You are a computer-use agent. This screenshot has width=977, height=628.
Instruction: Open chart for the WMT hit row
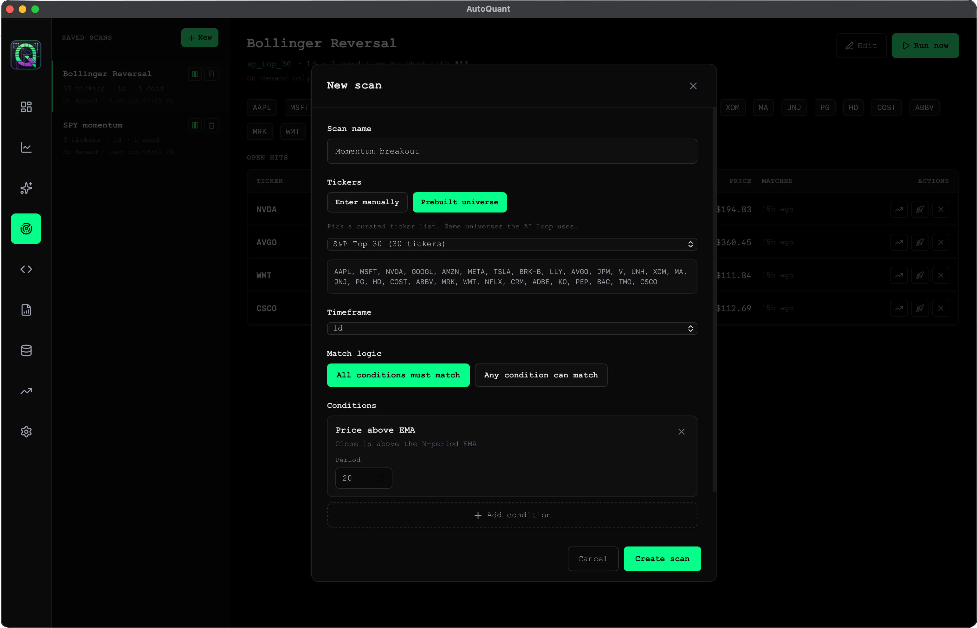(x=899, y=276)
